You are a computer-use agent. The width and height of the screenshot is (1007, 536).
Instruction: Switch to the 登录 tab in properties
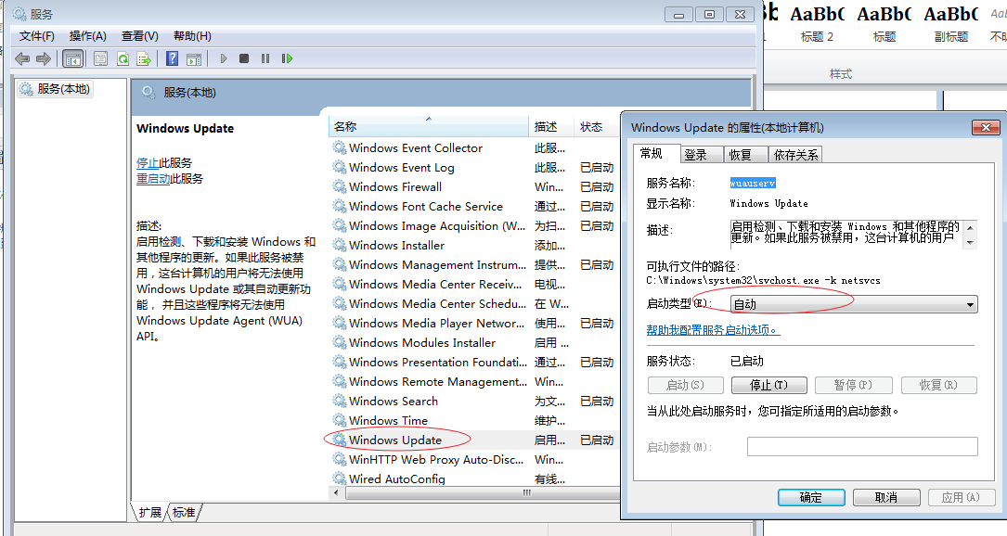pos(696,155)
